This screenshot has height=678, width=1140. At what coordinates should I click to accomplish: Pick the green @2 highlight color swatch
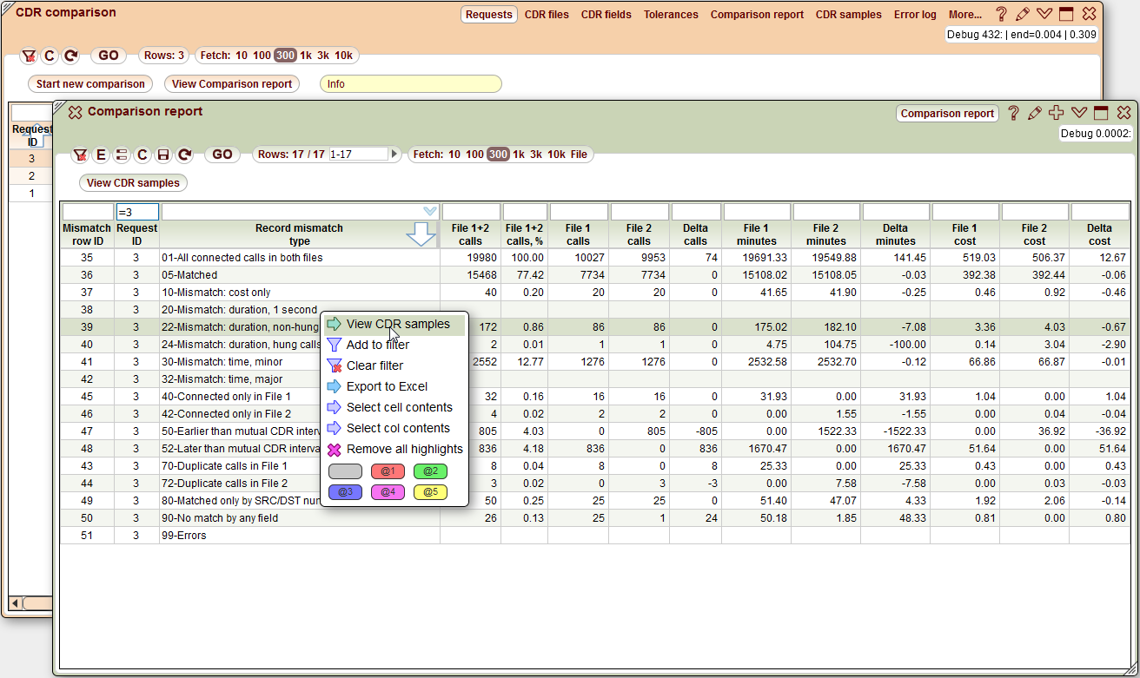point(430,471)
